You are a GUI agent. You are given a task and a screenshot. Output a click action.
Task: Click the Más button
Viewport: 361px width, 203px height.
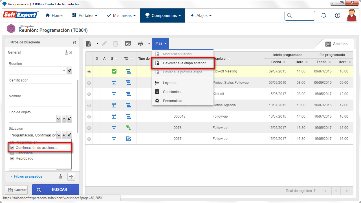pyautogui.click(x=160, y=43)
